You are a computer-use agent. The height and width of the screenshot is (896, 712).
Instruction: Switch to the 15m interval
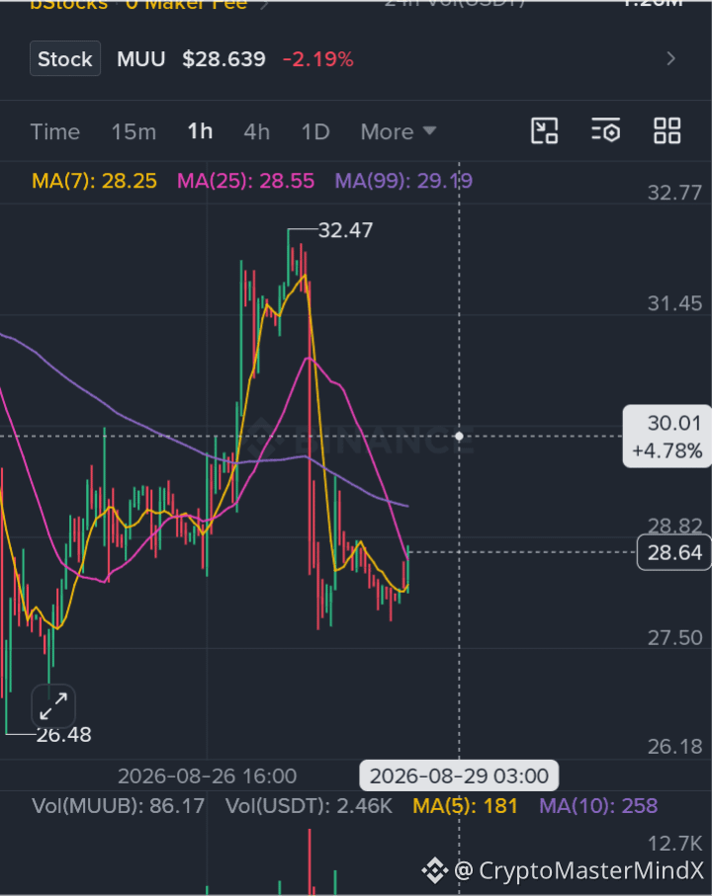point(133,132)
